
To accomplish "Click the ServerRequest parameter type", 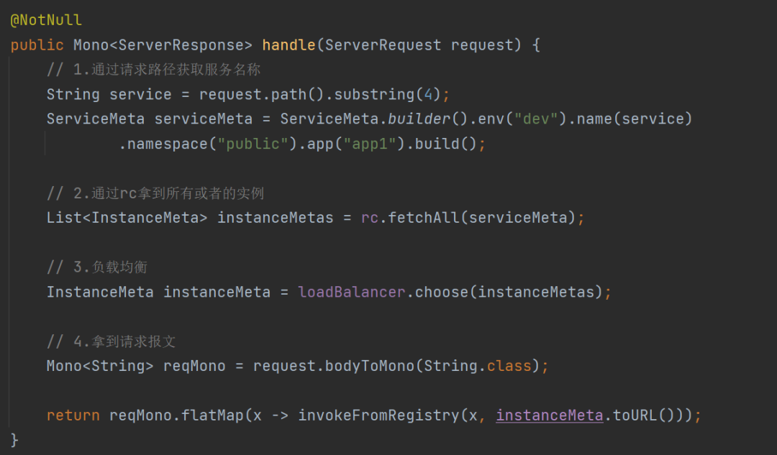I will click(383, 45).
